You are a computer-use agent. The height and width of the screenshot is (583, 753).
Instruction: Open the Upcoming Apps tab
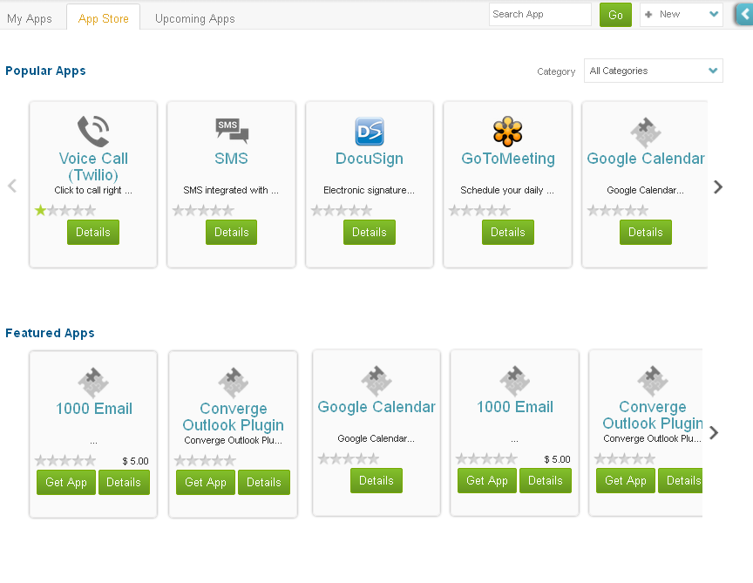(x=195, y=18)
